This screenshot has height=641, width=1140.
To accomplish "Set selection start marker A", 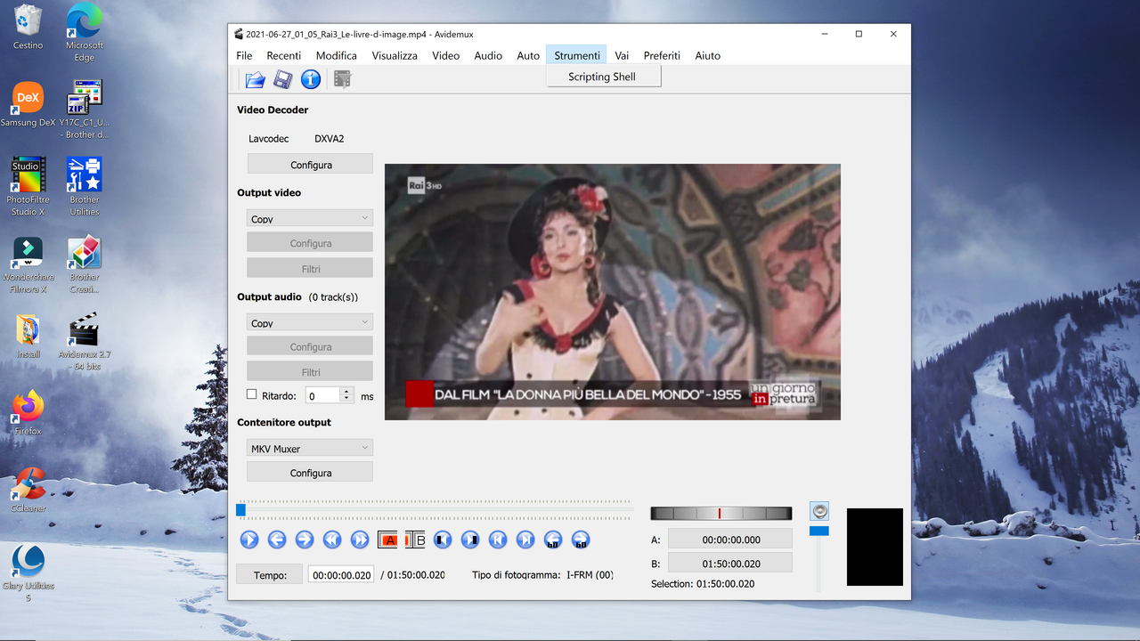I will pyautogui.click(x=387, y=540).
